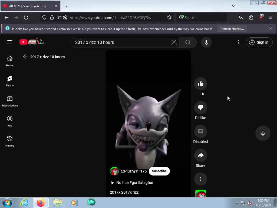The image size is (277, 208).
Task: Submit the YouTube search with magnifier
Action: [x=188, y=42]
